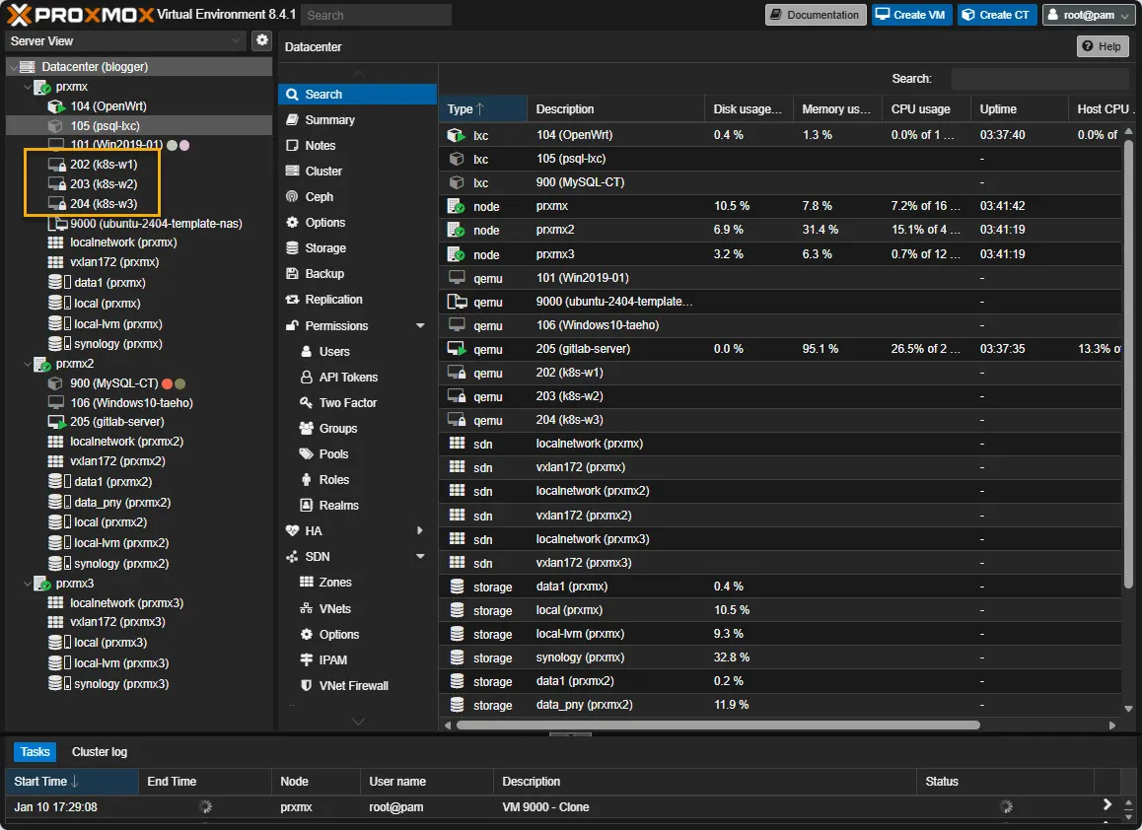Open the Storage menu item
Image resolution: width=1142 pixels, height=830 pixels.
tap(357, 248)
